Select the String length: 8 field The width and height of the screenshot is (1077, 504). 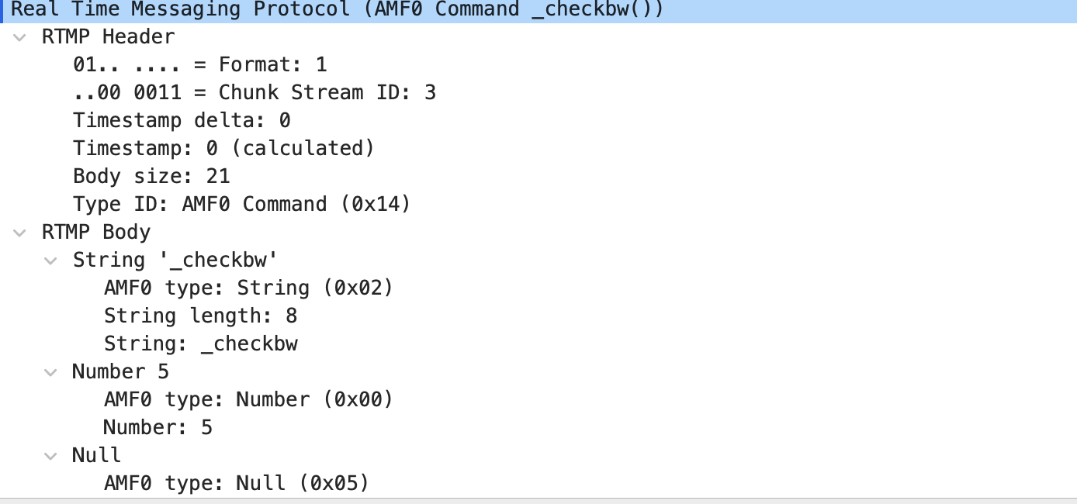[200, 316]
